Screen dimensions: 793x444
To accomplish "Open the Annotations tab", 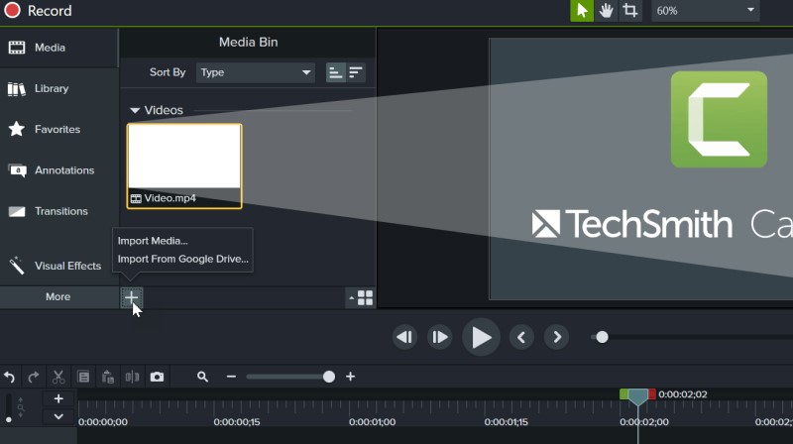I will click(58, 170).
